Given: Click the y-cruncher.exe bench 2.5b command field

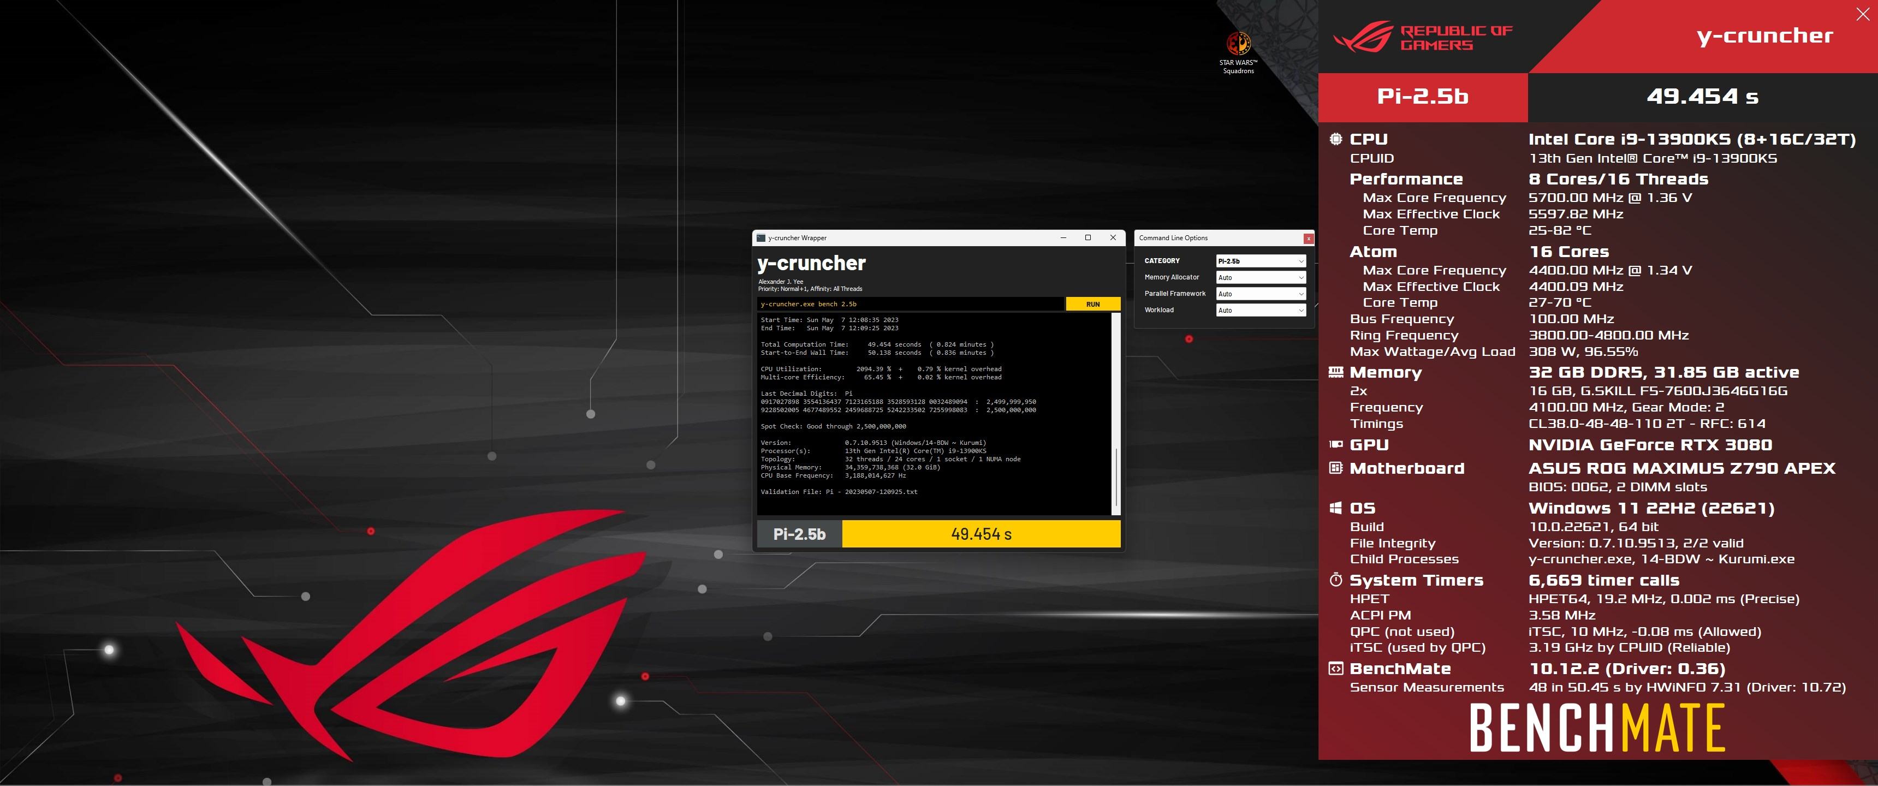Looking at the screenshot, I should pos(911,304).
